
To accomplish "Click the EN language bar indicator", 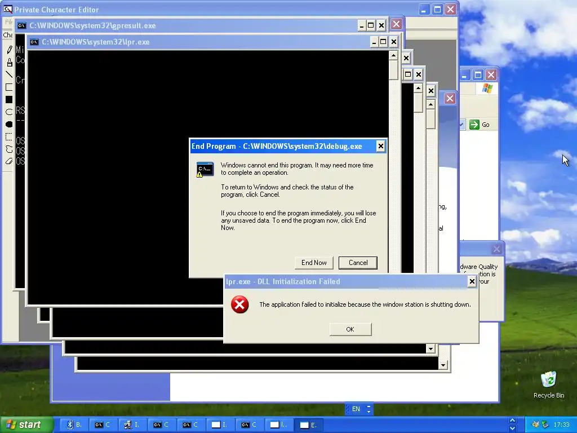I will [x=356, y=409].
